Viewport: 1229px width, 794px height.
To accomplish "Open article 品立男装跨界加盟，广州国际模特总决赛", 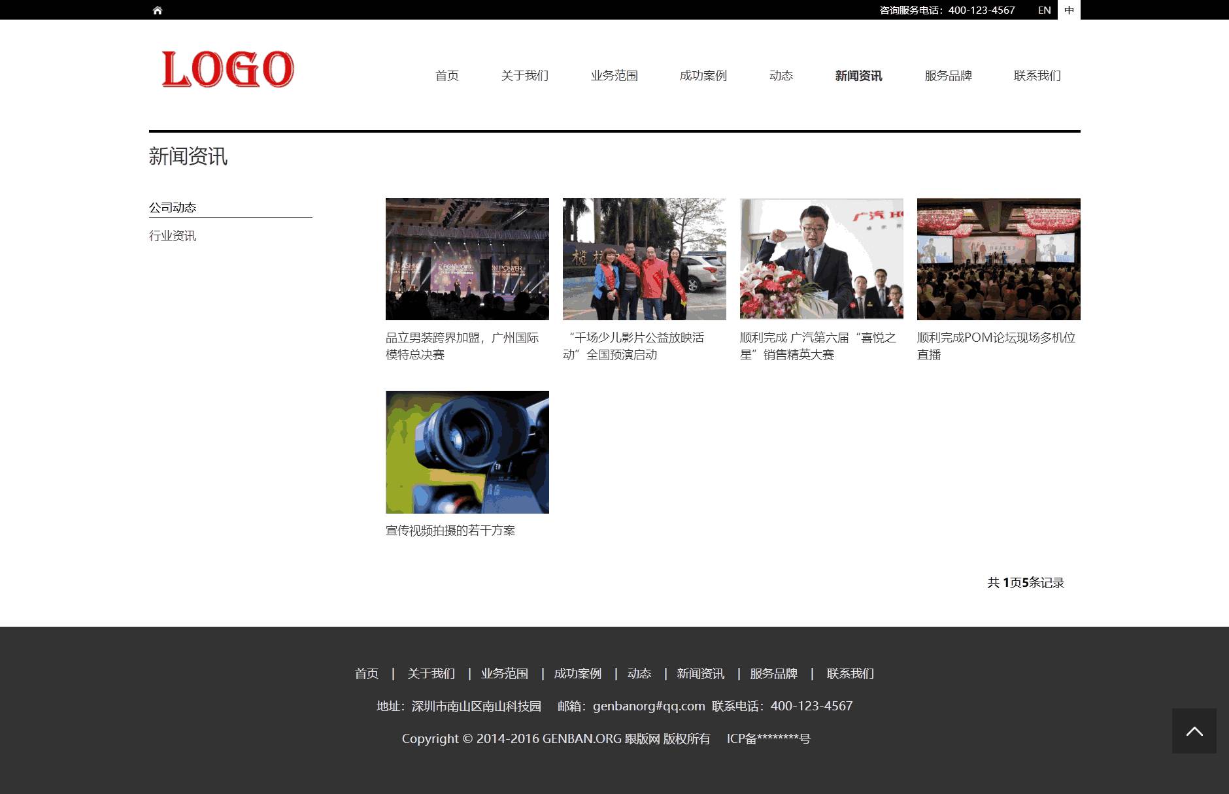I will (x=463, y=346).
